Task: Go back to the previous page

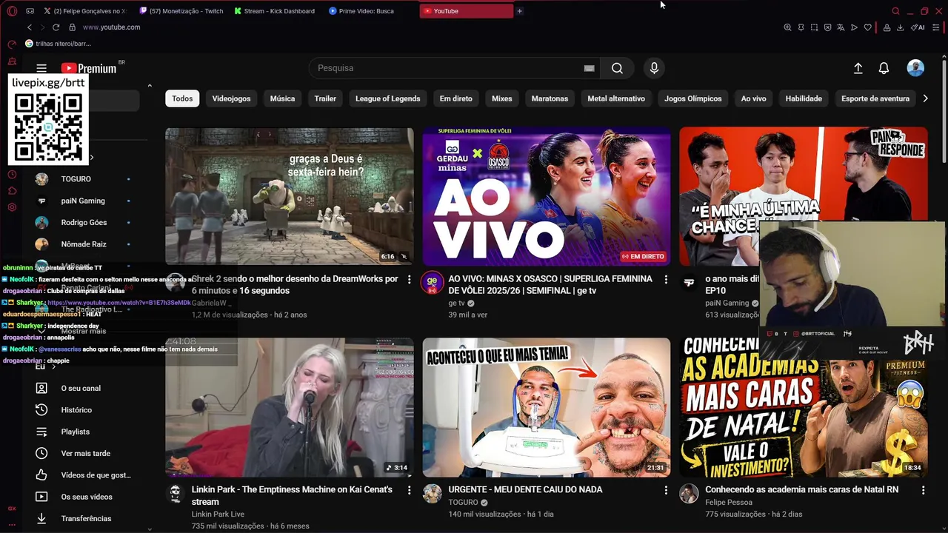Action: [x=30, y=27]
